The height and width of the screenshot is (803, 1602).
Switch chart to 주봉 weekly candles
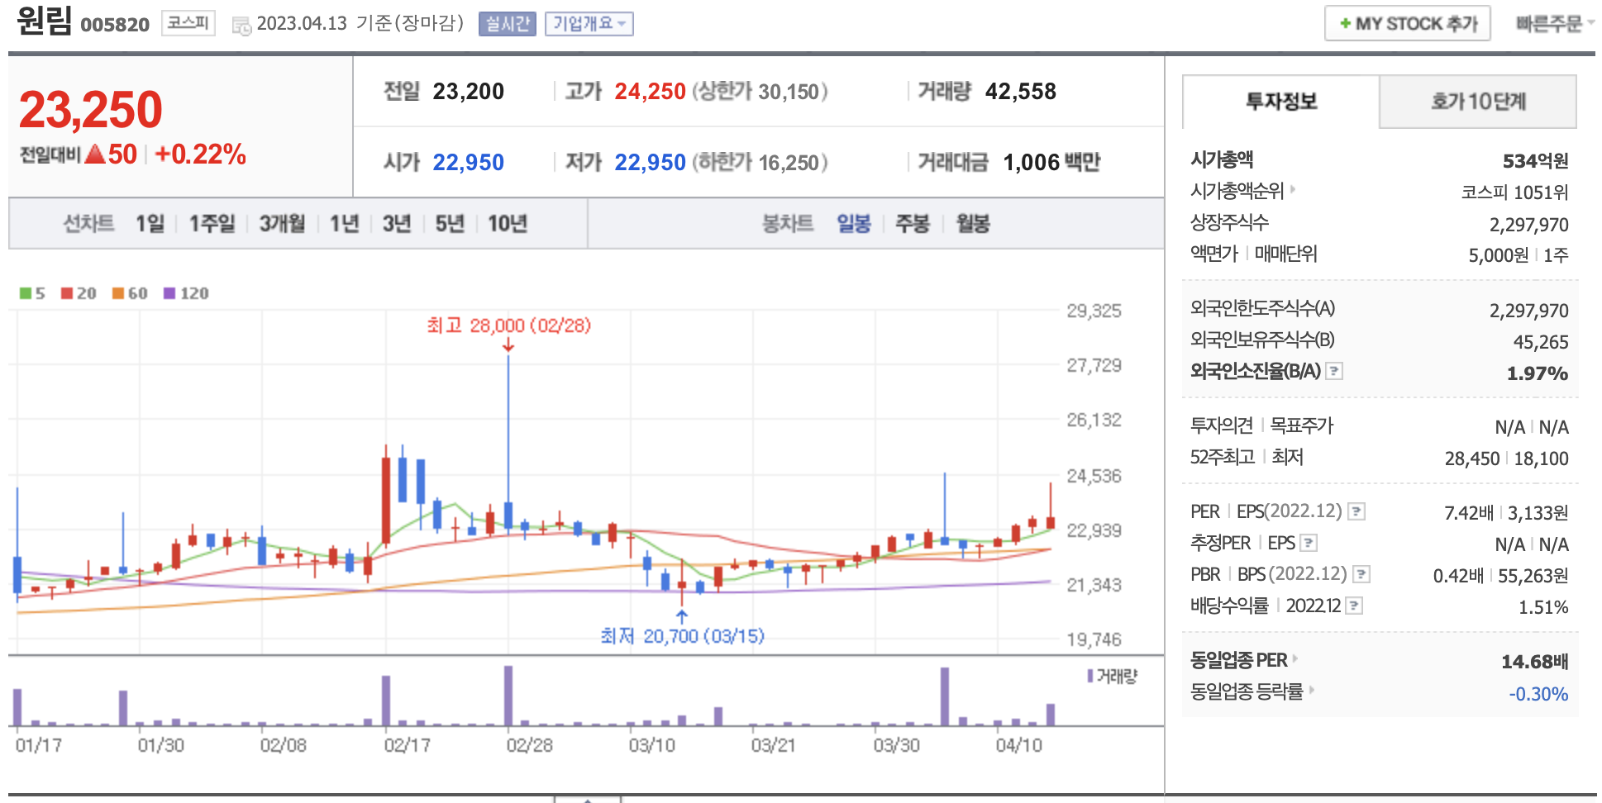point(913,224)
